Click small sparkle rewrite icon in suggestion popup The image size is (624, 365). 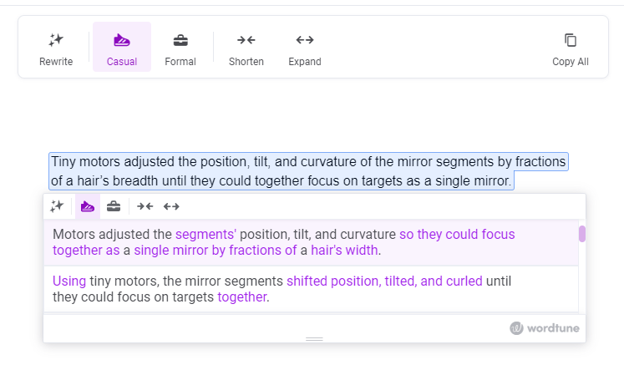pos(57,206)
